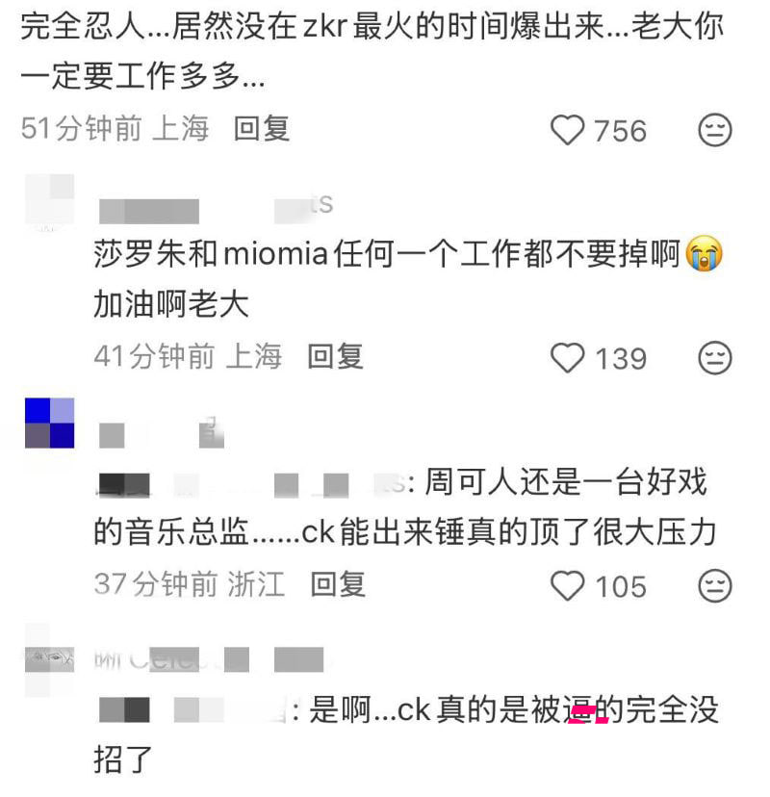Viewport: 770px width, 797px height.
Task: Reply to the 37分钟前 浙江 comment
Action: tap(338, 583)
